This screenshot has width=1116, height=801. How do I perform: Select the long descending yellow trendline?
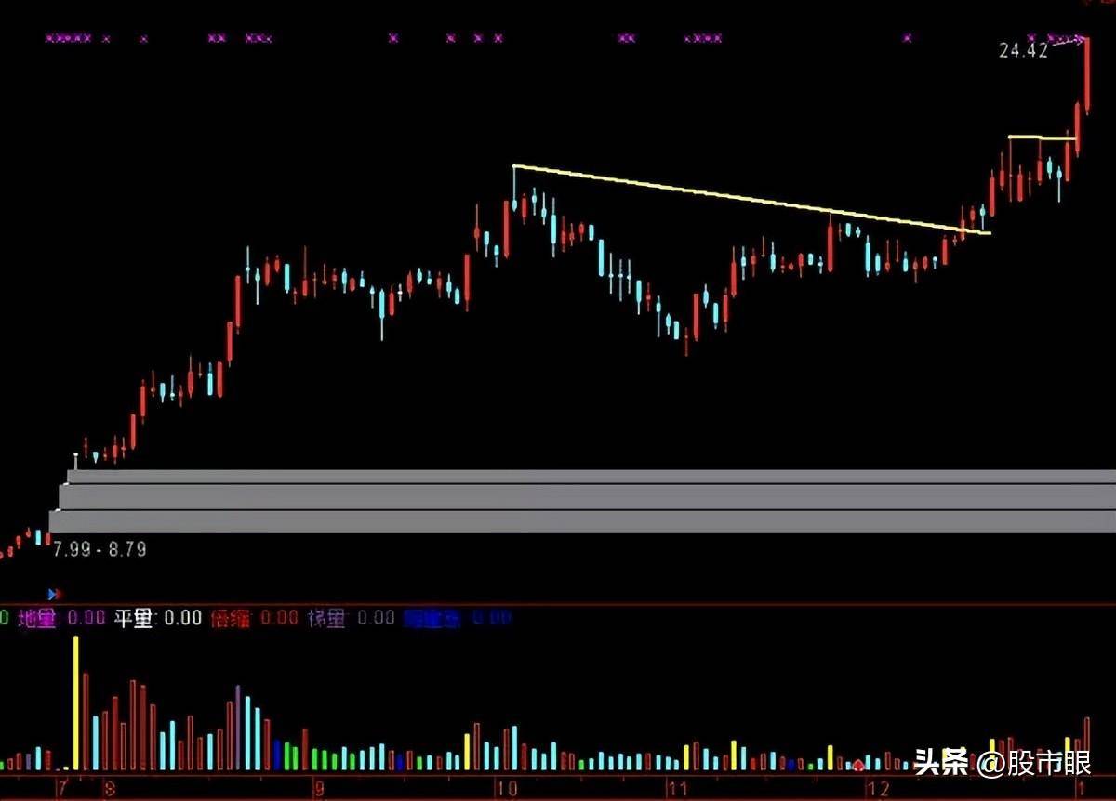point(751,200)
